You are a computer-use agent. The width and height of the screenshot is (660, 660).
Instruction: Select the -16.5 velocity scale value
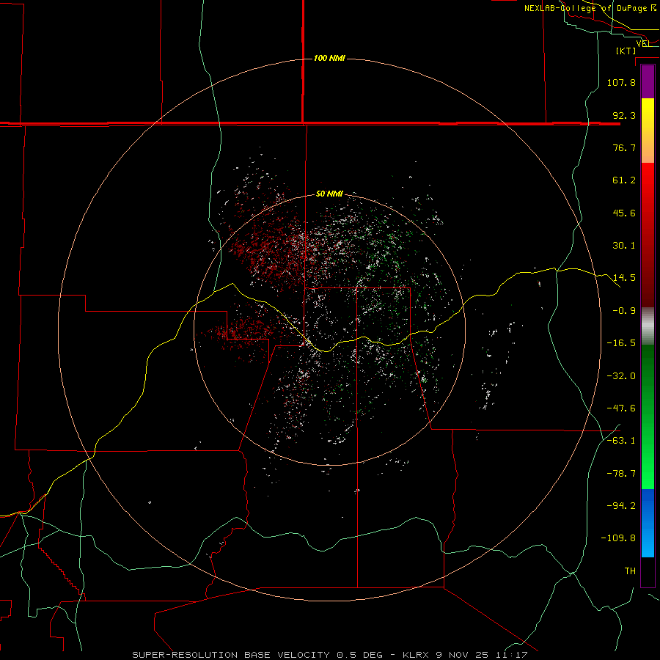click(x=621, y=343)
